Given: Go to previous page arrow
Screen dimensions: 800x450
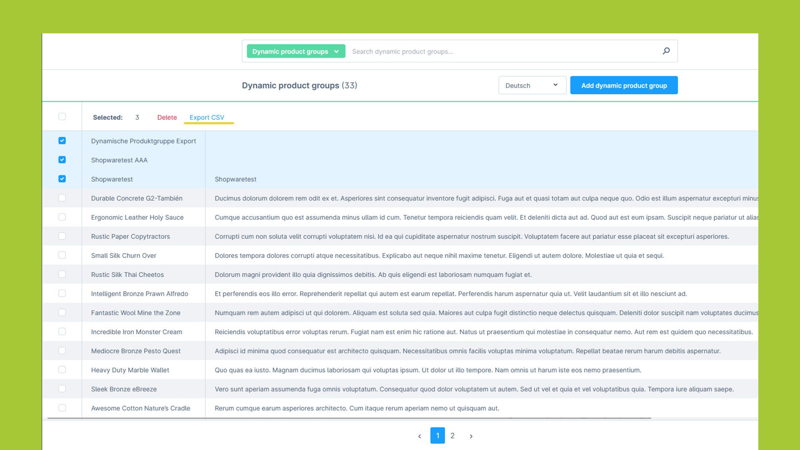Looking at the screenshot, I should [420, 436].
